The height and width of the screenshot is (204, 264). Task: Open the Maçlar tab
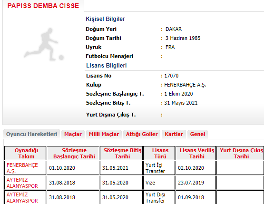click(x=73, y=134)
